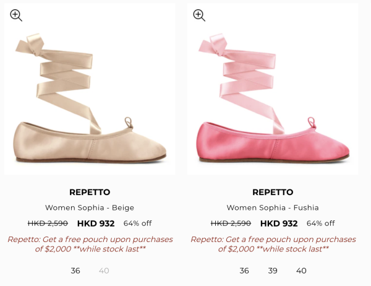Click the REPETTO brand above Sophia Beige
The height and width of the screenshot is (286, 371).
[90, 192]
